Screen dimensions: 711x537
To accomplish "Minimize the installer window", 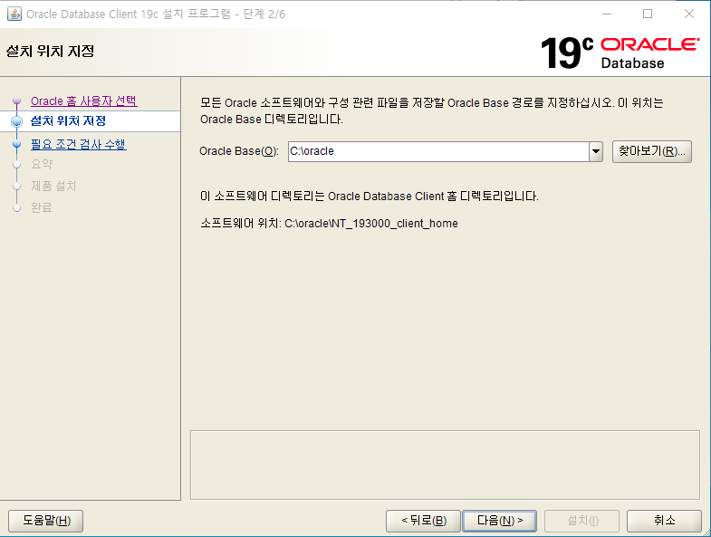I will pos(607,14).
